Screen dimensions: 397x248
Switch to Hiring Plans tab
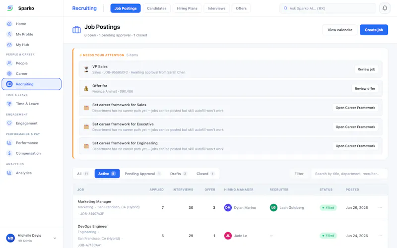(x=187, y=8)
